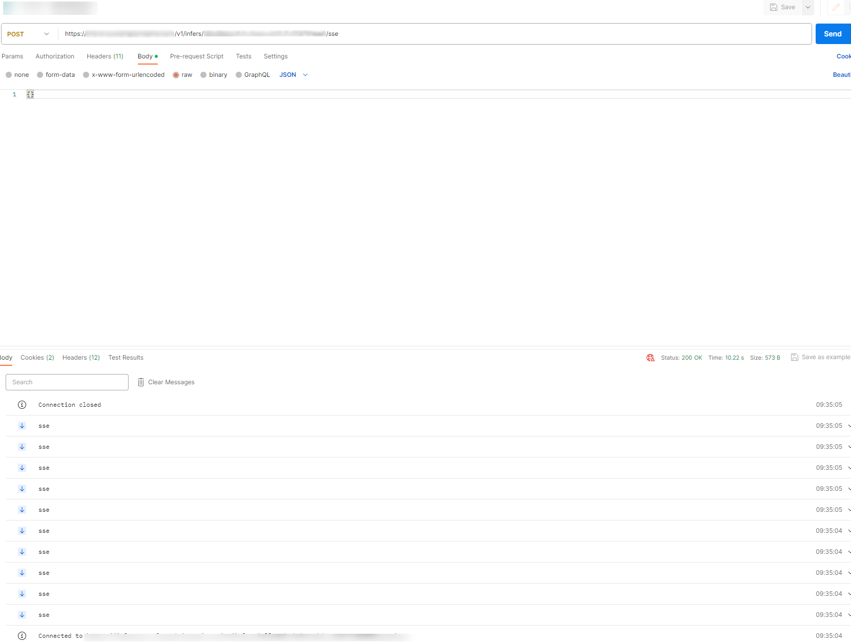Click the Beautify link
Viewport: 851px width, 644px height.
[x=842, y=75]
